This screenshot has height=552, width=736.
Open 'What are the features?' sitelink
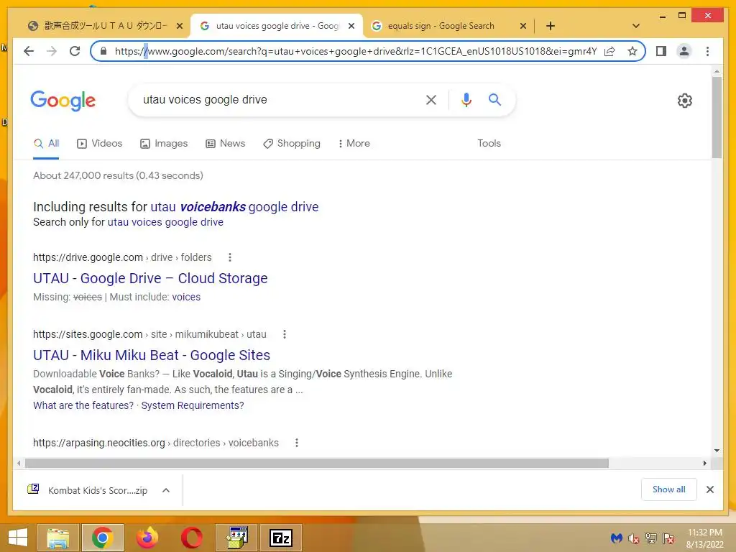coord(83,405)
